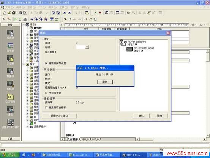The height and width of the screenshot is (158, 210).
Task: Enable 搜索所有波特率 checkbox
Action: (x=46, y=107)
